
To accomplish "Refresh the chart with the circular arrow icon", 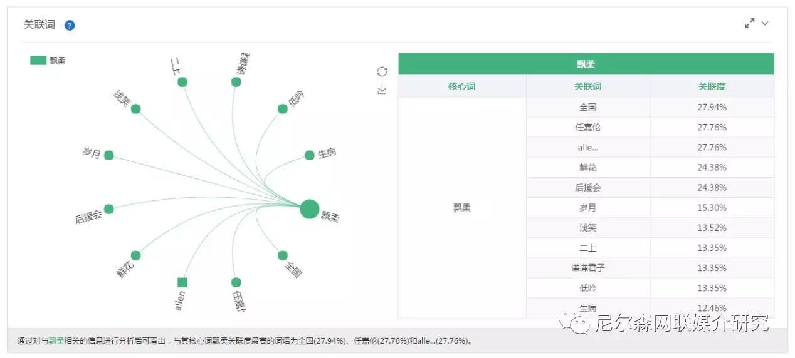I will coord(382,72).
